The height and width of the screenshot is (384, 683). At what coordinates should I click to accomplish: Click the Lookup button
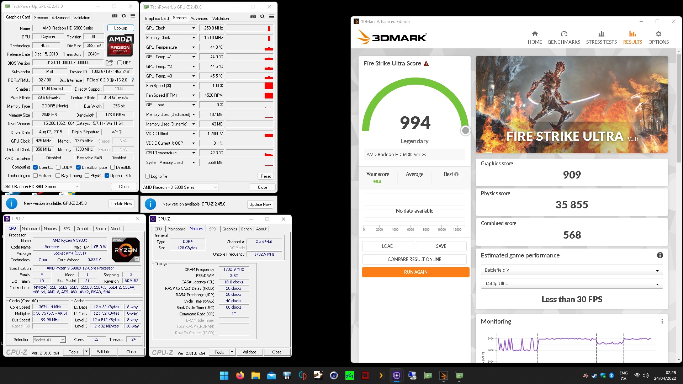[121, 28]
